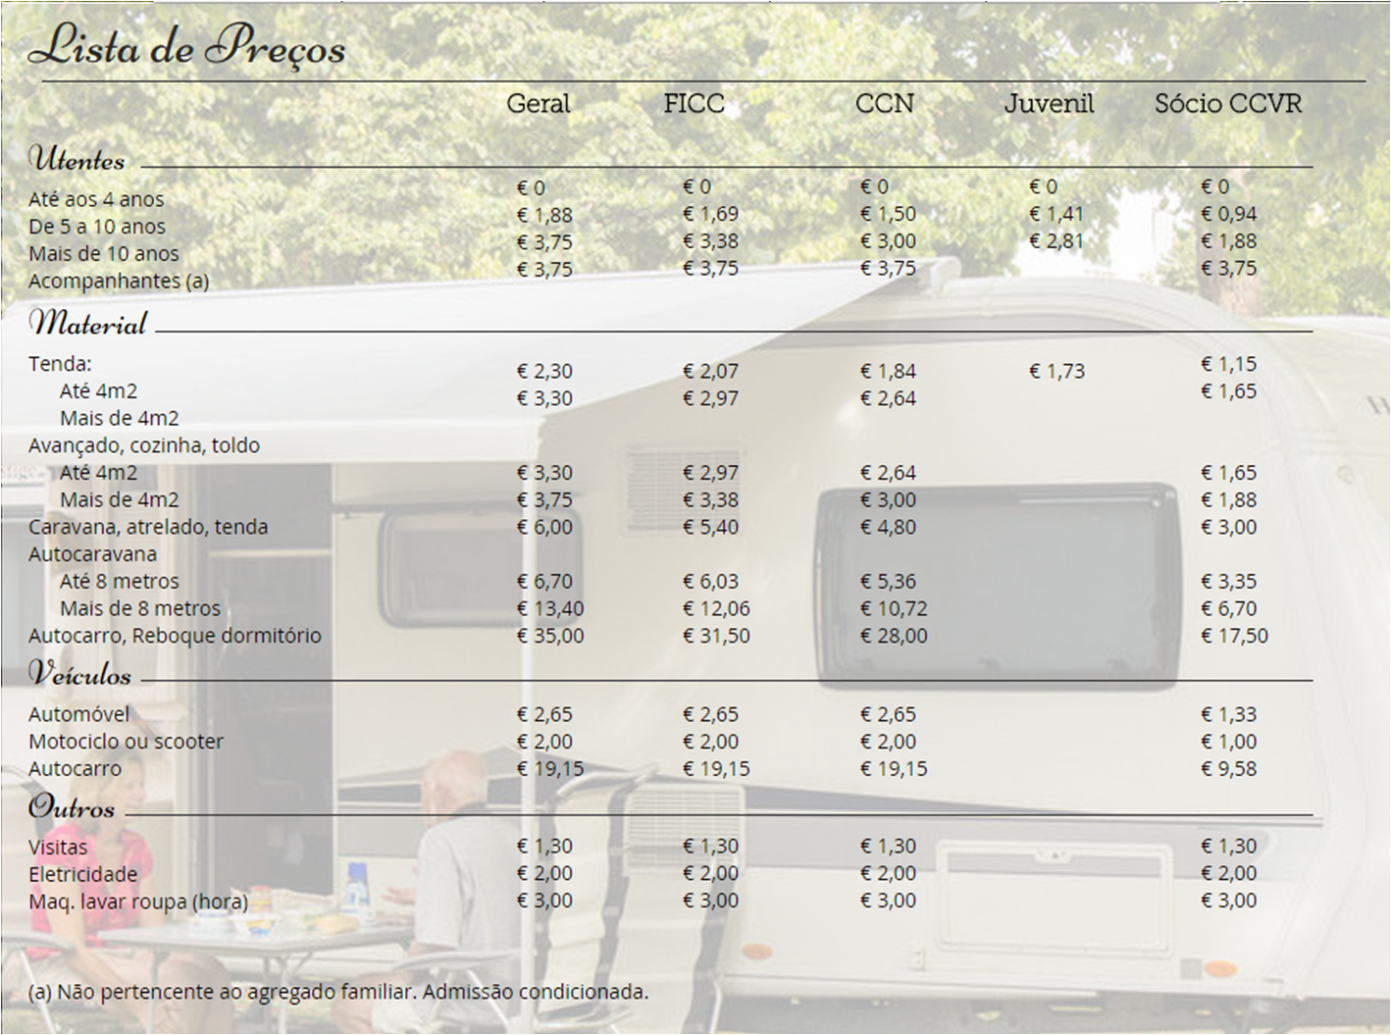
Task: Click the 'Até 8 metros' row label
Action: [x=120, y=582]
